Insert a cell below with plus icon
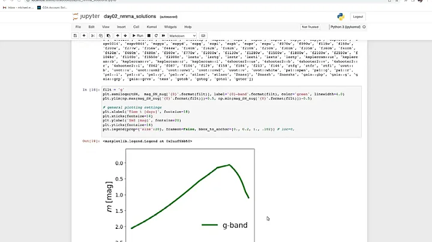432x242 pixels. click(84, 36)
